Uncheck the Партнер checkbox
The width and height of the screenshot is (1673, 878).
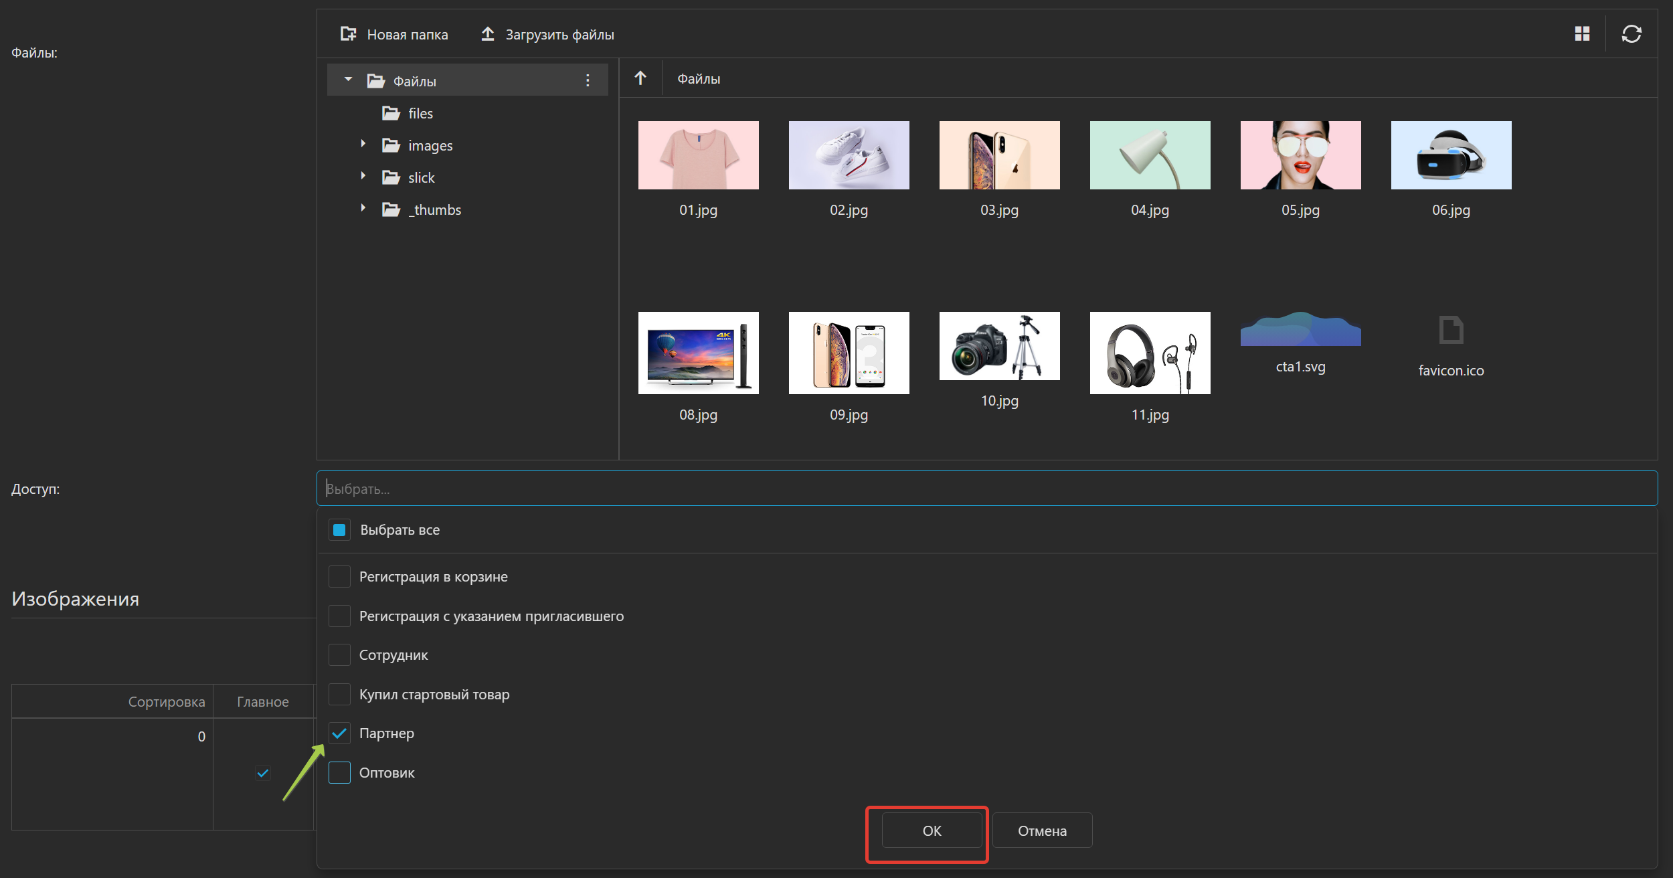tap(339, 733)
